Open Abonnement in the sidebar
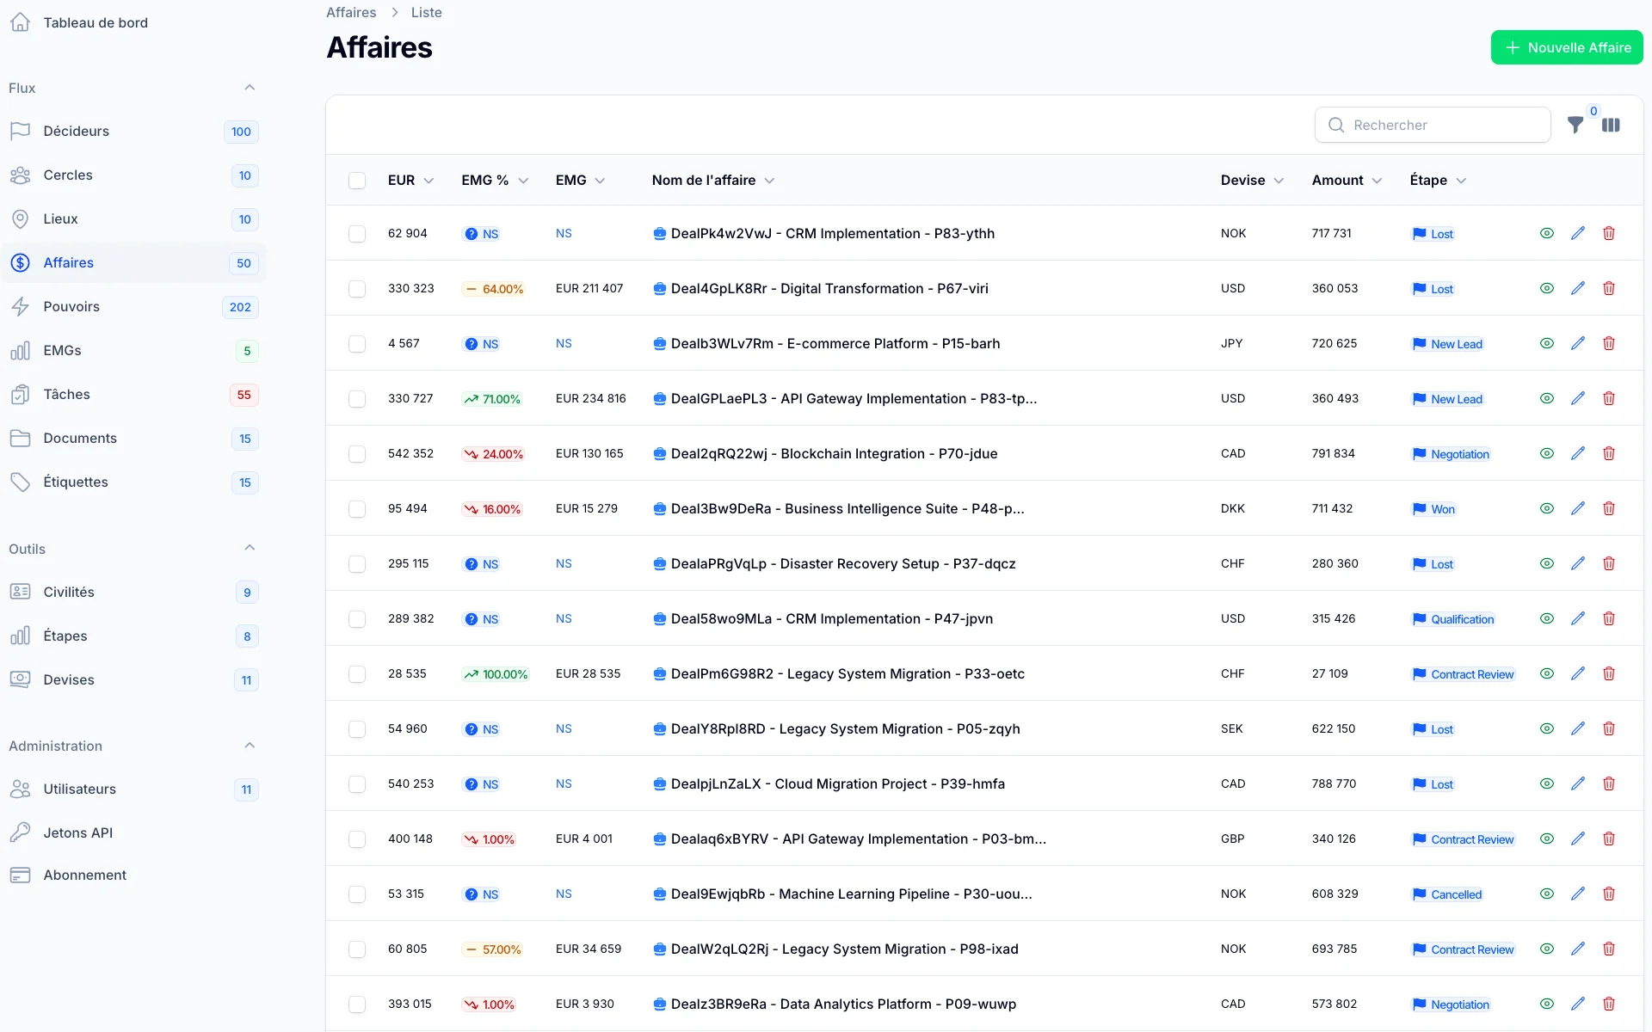This screenshot has width=1652, height=1032. (x=133, y=875)
